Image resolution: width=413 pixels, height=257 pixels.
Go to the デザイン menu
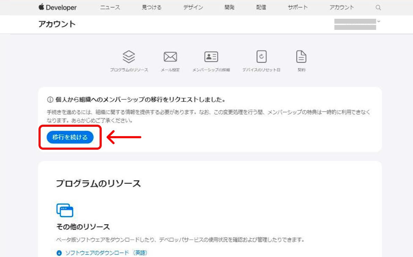193,7
